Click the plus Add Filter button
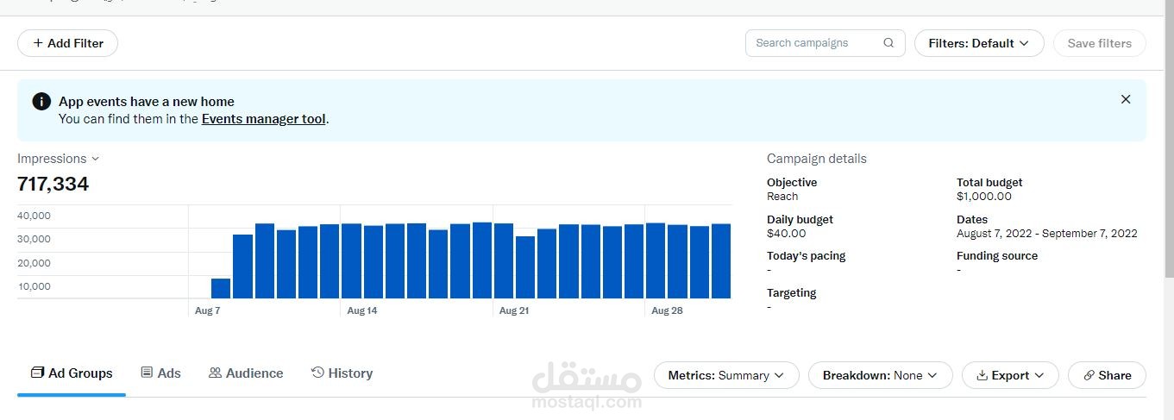This screenshot has width=1174, height=420. point(67,43)
